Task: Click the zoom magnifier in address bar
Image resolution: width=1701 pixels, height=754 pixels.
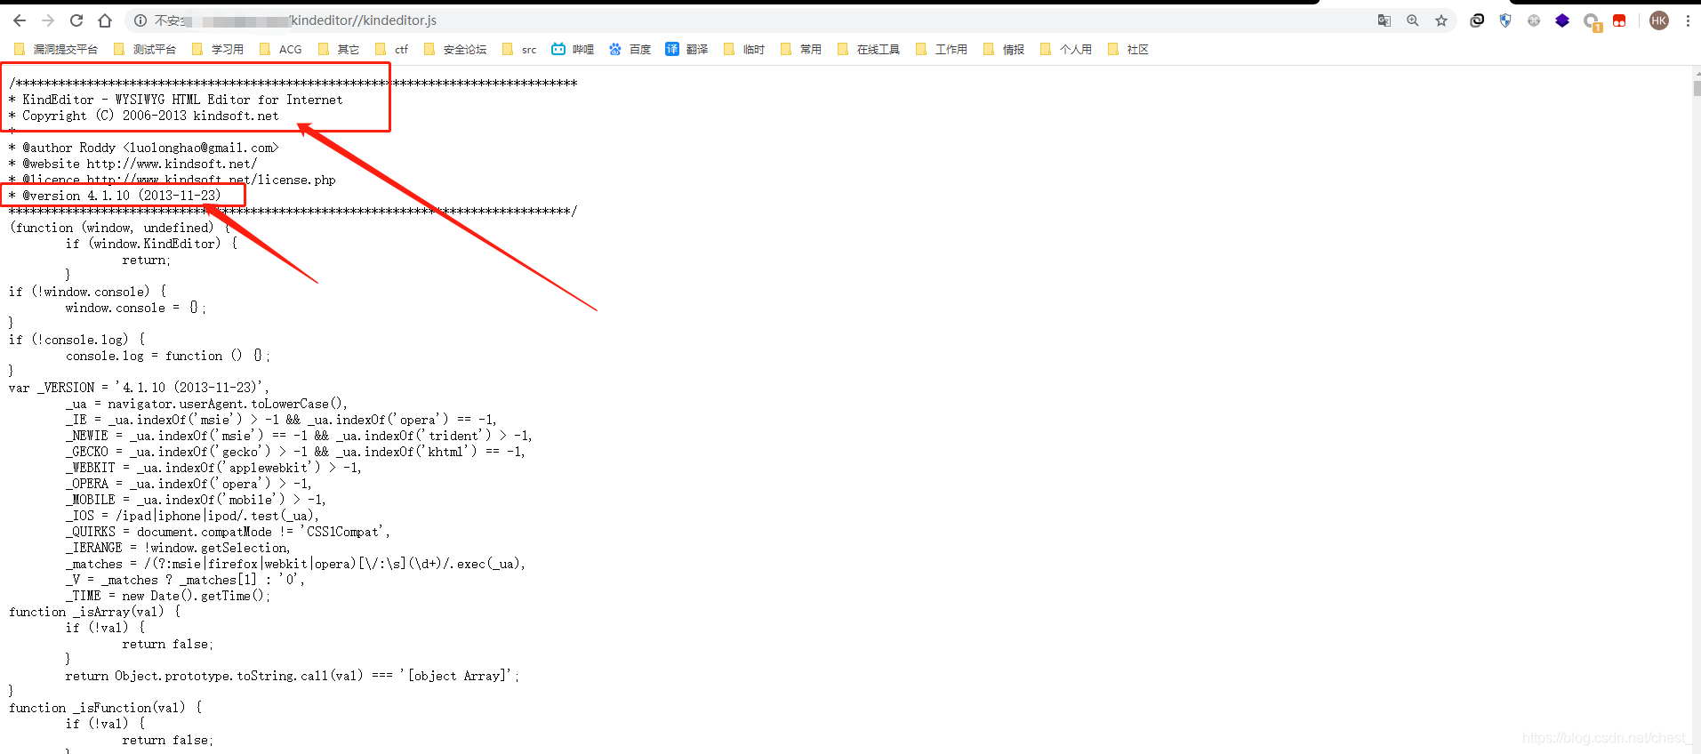Action: [x=1413, y=20]
